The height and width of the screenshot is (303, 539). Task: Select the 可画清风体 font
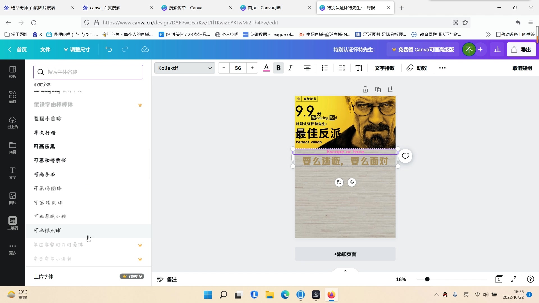coord(88,203)
